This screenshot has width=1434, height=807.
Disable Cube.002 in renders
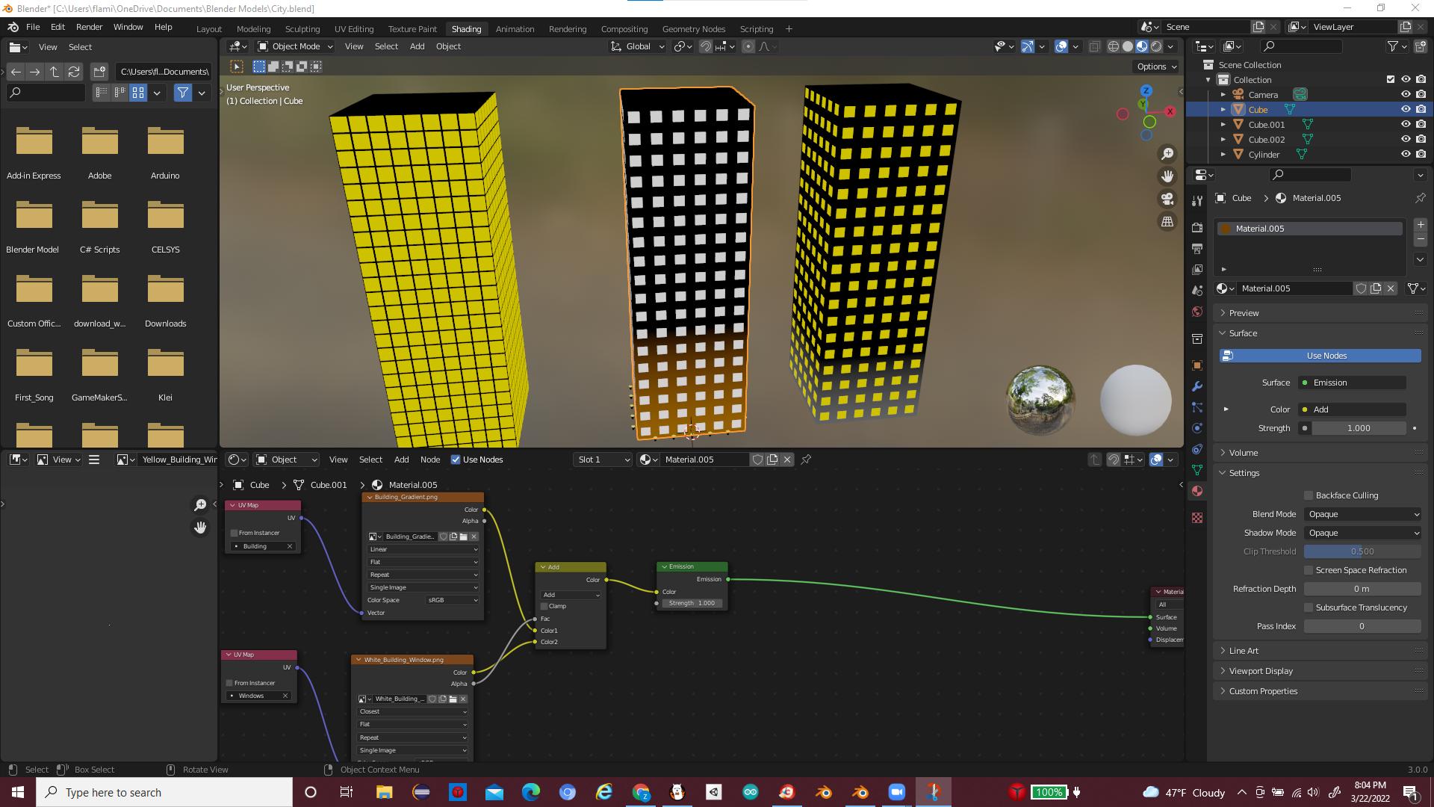(1421, 140)
